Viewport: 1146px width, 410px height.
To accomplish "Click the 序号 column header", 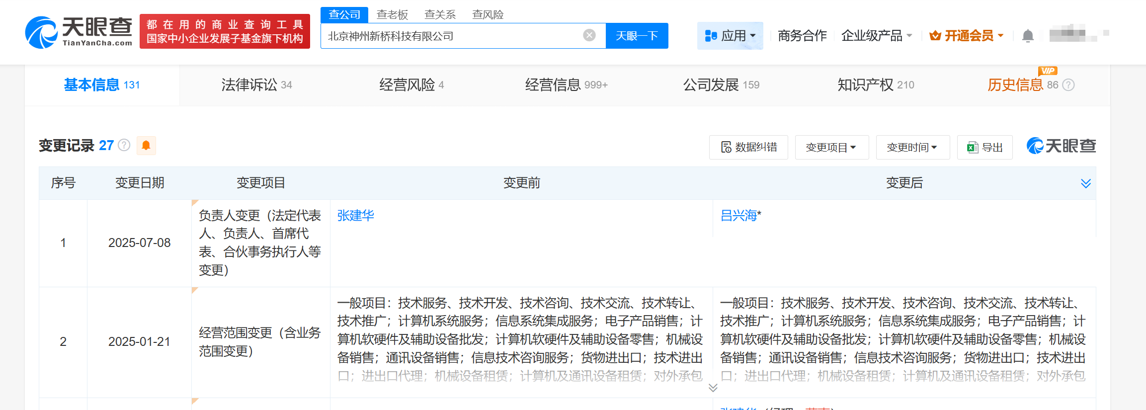I will (x=63, y=183).
